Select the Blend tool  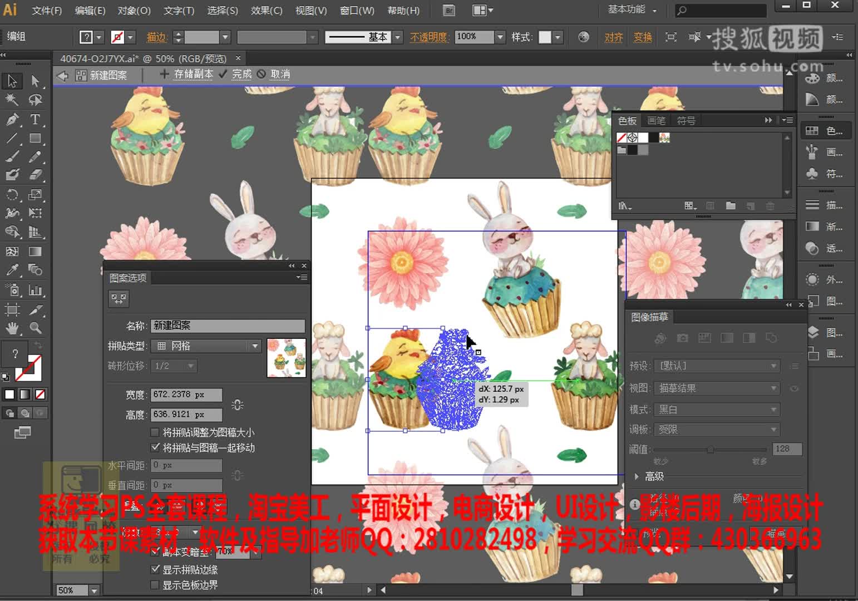tap(35, 270)
